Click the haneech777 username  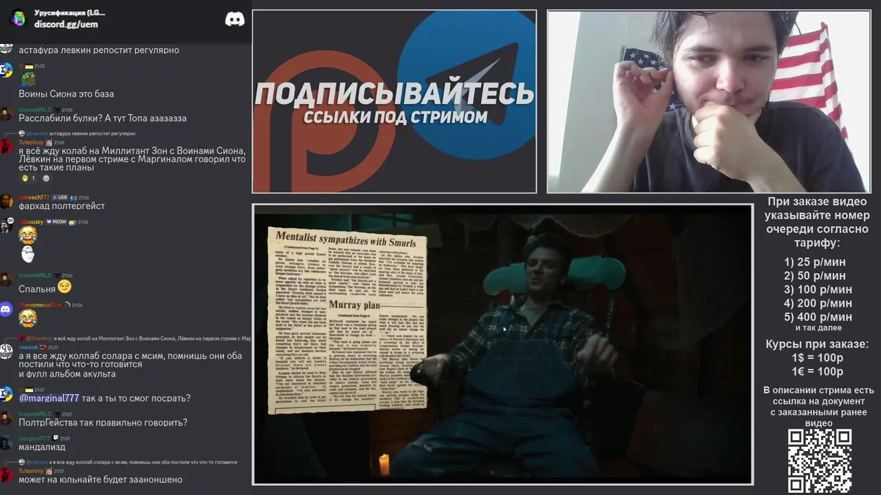(x=34, y=197)
